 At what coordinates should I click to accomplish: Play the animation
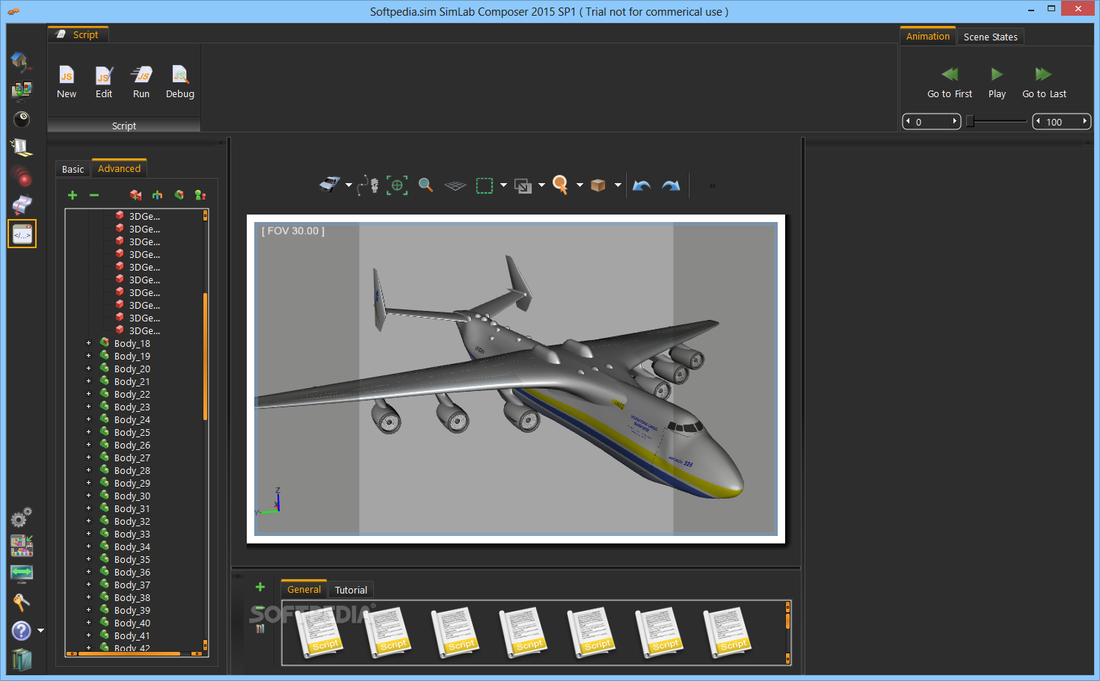[x=997, y=82]
